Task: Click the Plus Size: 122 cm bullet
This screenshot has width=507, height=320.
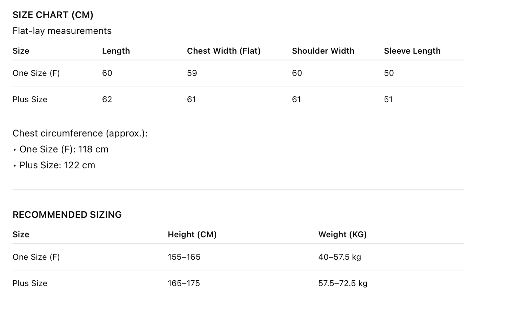Action: (57, 165)
